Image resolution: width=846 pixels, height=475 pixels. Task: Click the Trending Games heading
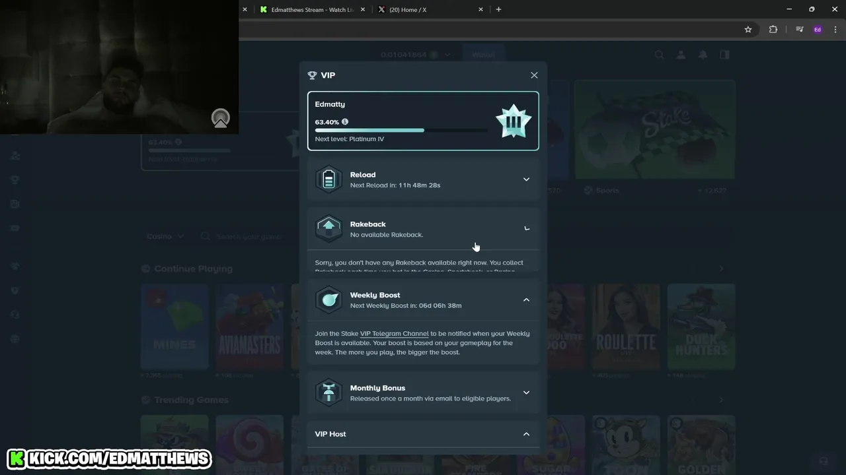click(x=191, y=400)
